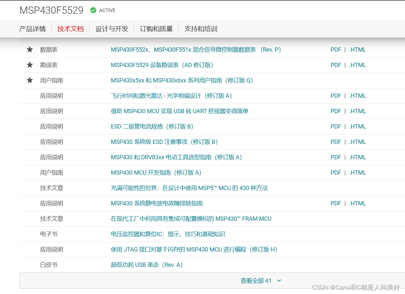Click the MSP430F5529 product title
This screenshot has height=294, width=405.
(51, 10)
